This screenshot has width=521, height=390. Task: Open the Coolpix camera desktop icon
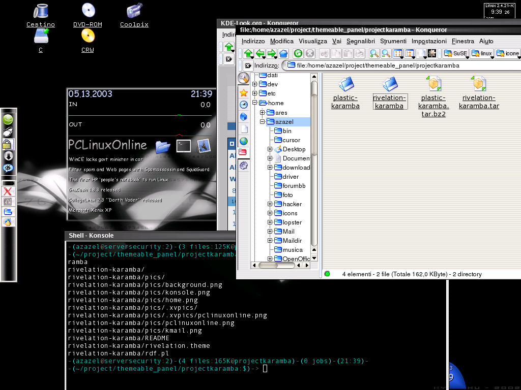click(134, 15)
